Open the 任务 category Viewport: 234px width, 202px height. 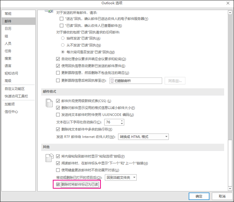point(19,51)
